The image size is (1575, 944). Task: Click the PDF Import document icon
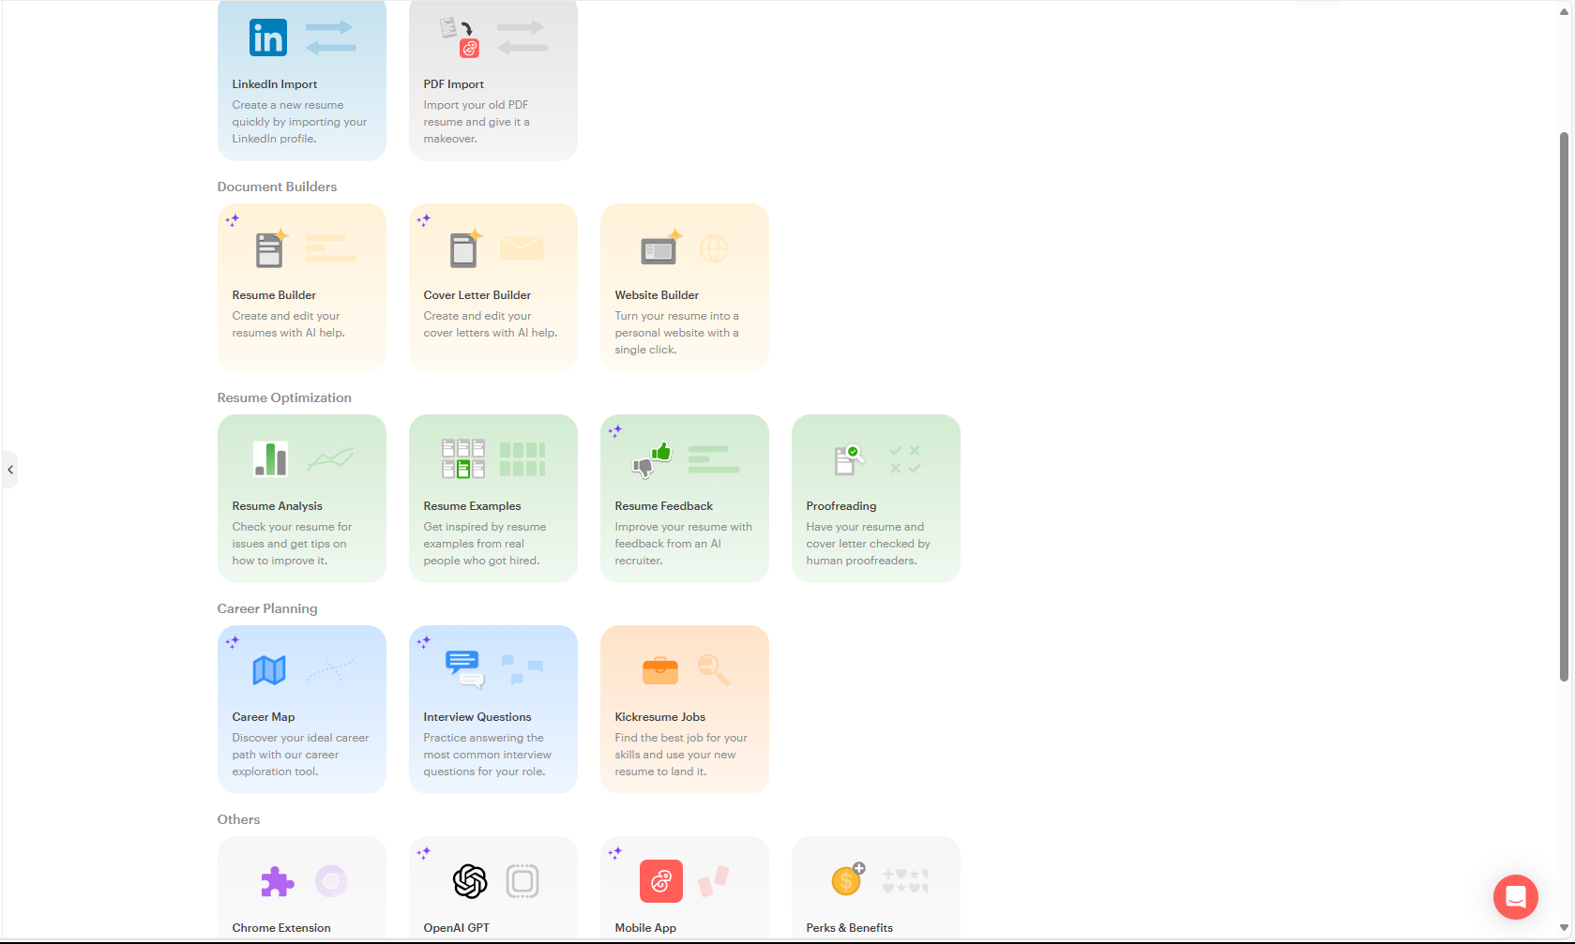click(460, 37)
